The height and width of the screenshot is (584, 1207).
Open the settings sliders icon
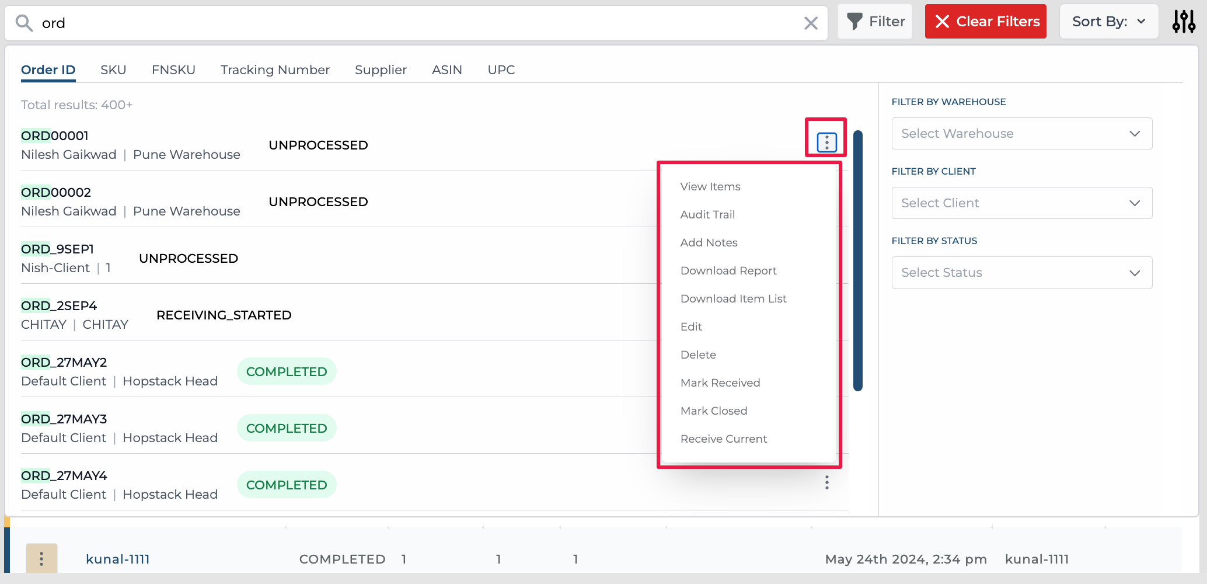(x=1184, y=22)
